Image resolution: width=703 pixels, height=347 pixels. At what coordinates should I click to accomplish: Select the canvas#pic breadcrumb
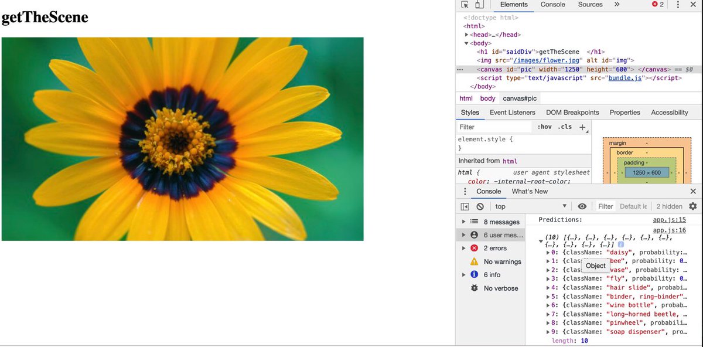[520, 98]
